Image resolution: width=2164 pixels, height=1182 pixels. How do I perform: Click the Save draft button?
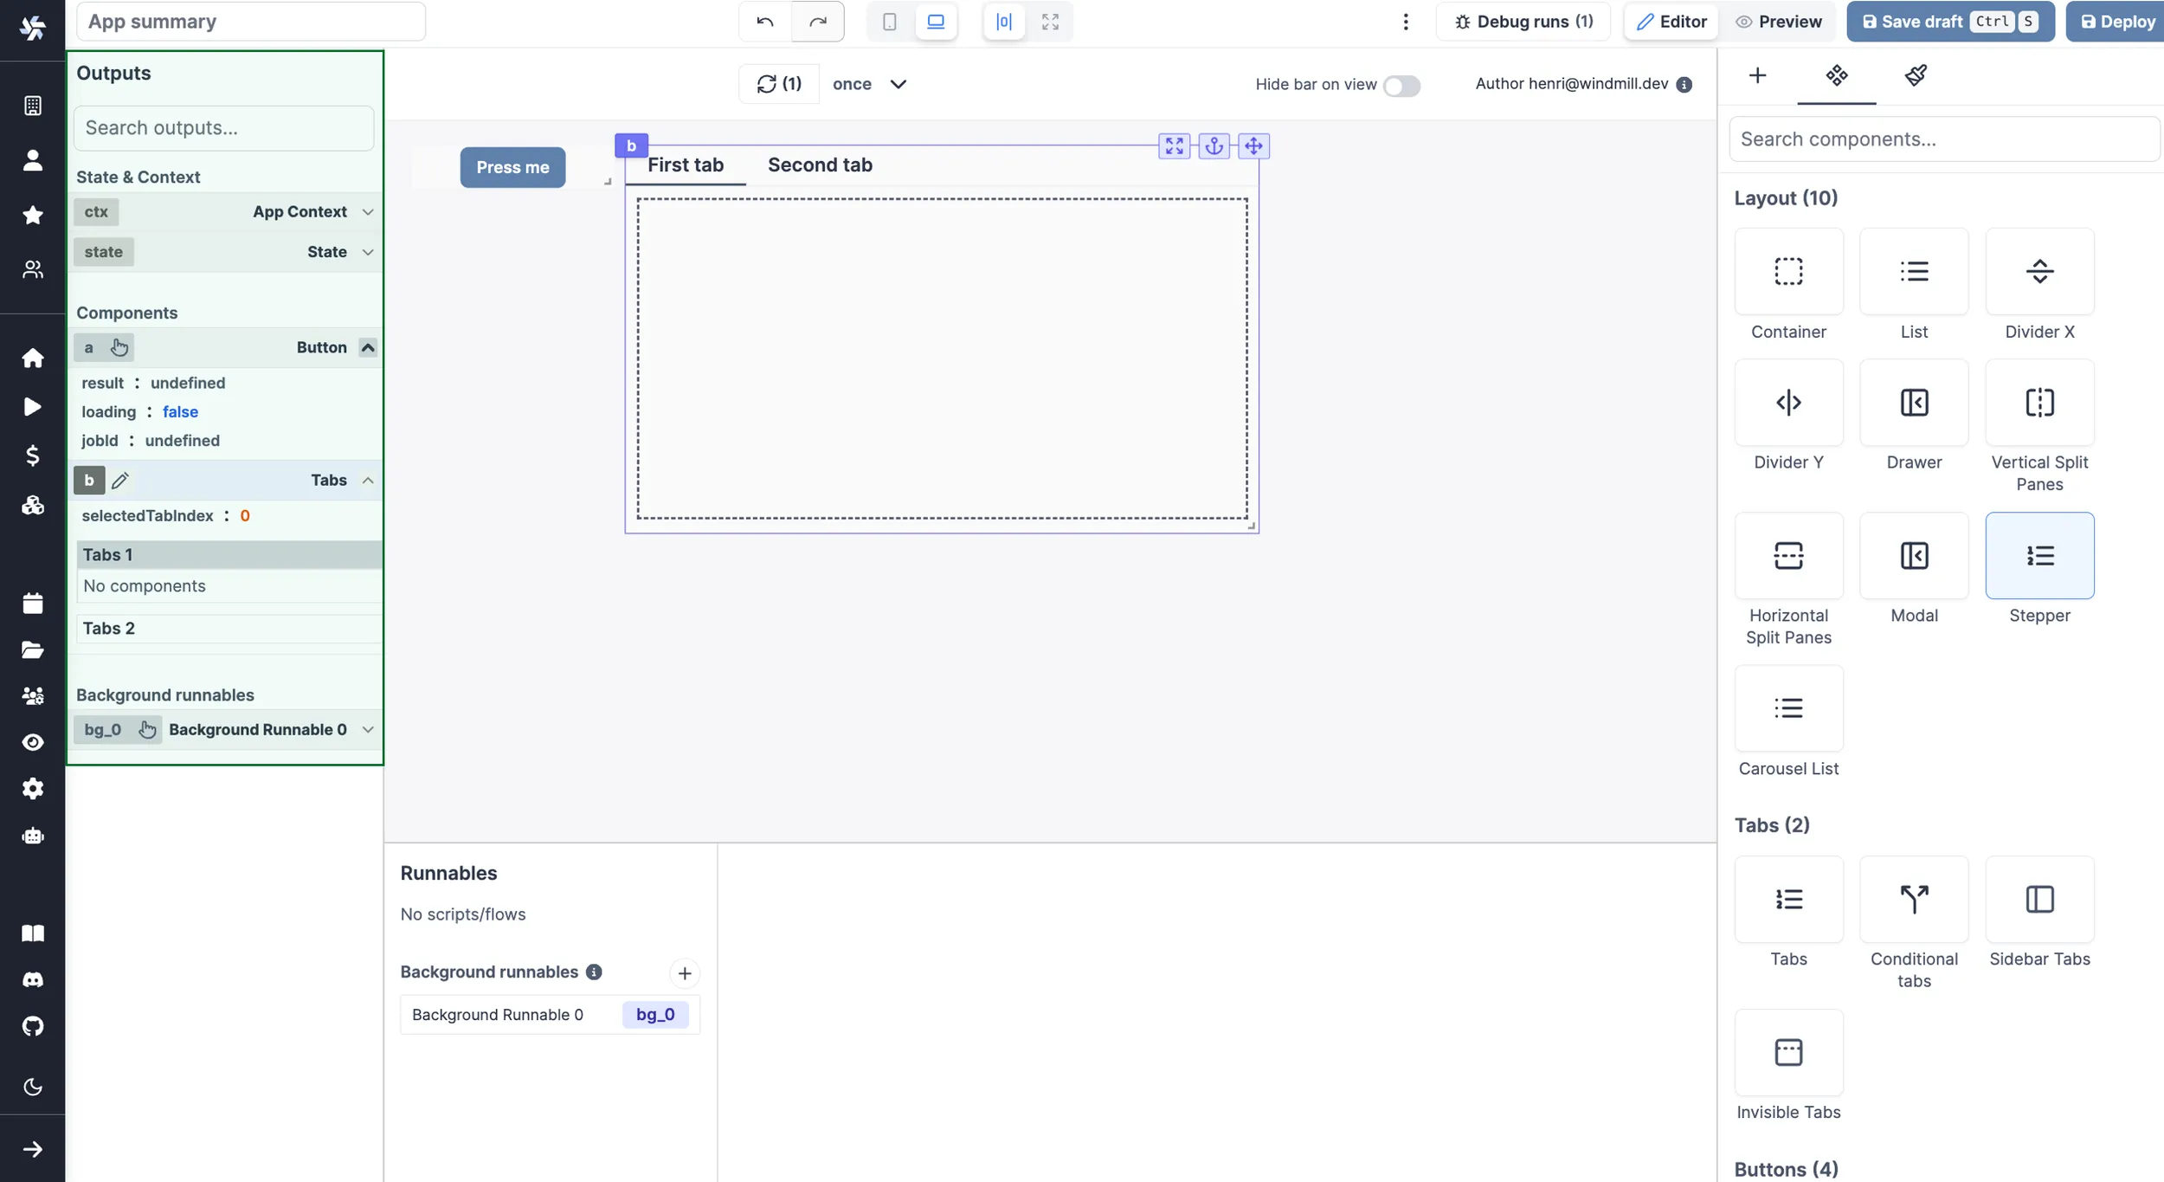1950,21
